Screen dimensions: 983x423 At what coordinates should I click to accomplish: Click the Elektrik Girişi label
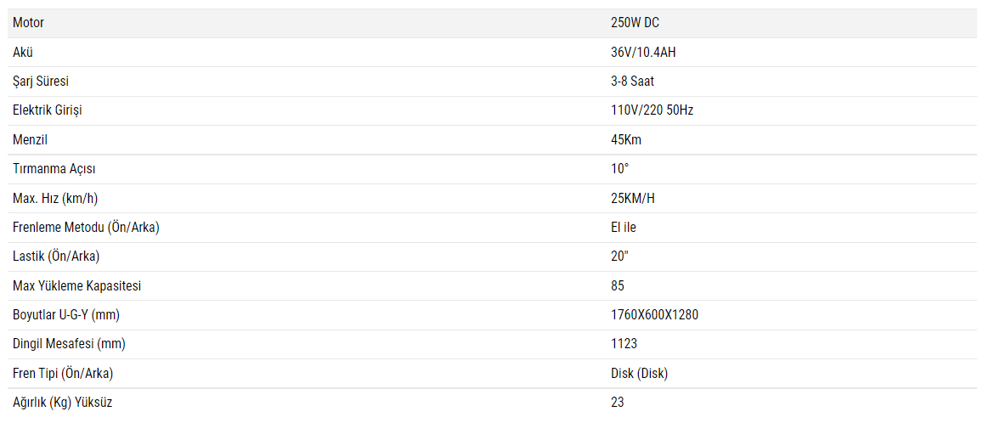(x=48, y=110)
